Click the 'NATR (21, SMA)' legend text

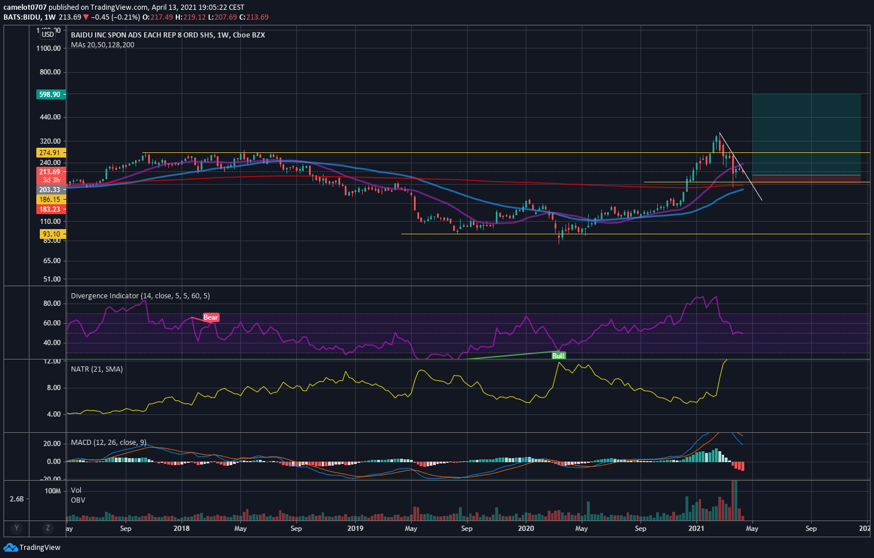point(97,369)
